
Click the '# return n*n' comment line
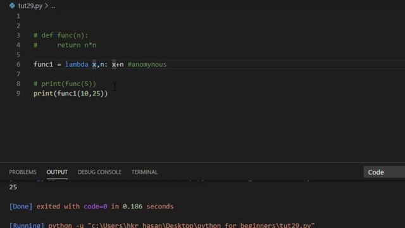pos(65,45)
